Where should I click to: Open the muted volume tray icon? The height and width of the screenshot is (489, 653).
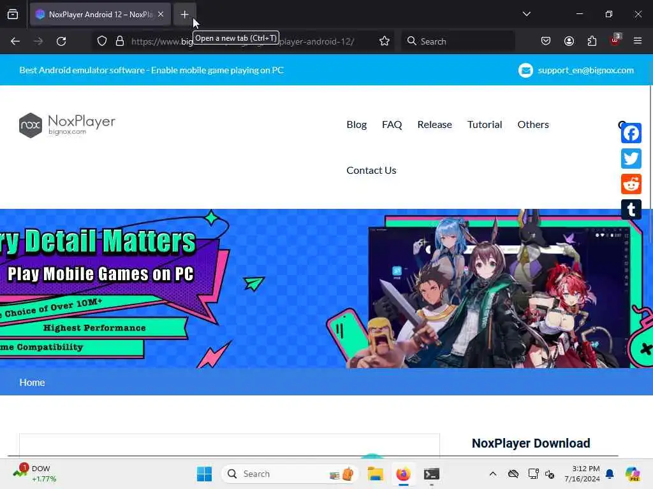550,474
